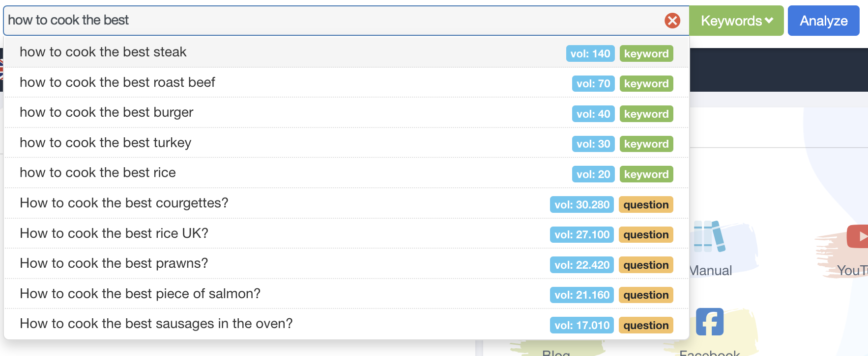Image resolution: width=868 pixels, height=356 pixels.
Task: Choose the courgettes question suggestion
Action: coord(347,203)
